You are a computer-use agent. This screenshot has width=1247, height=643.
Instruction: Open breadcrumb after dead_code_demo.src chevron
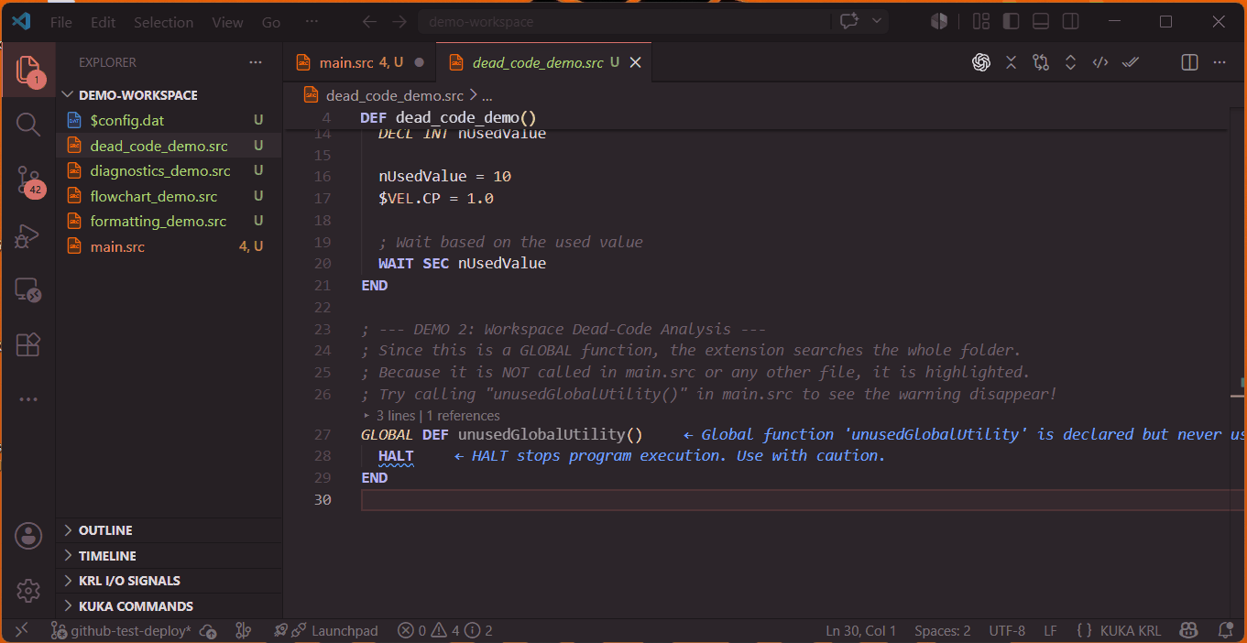[487, 95]
